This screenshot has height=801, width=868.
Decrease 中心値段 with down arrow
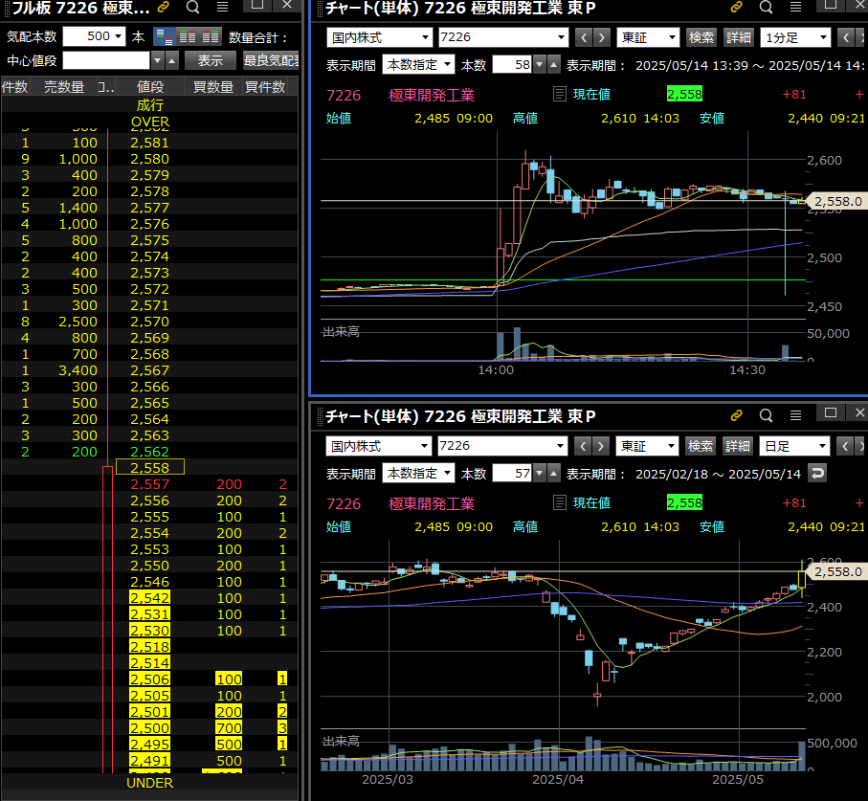click(x=158, y=60)
